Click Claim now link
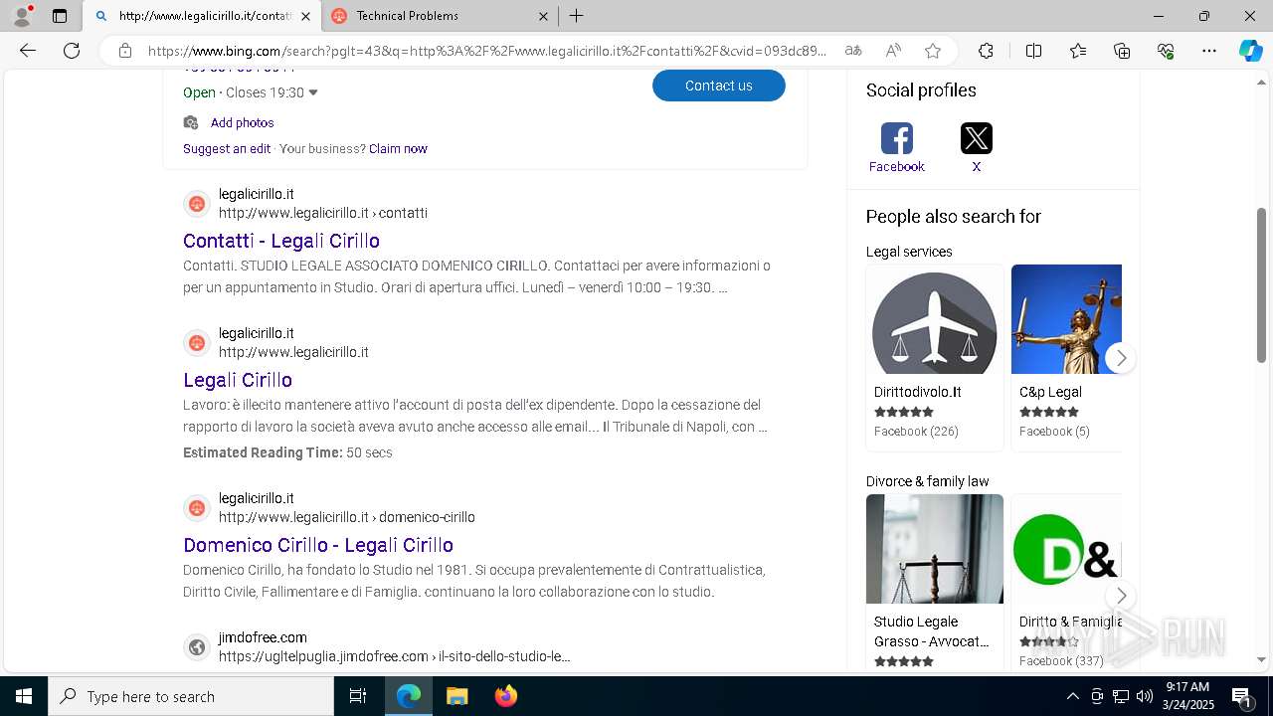The width and height of the screenshot is (1273, 716). pos(398,148)
